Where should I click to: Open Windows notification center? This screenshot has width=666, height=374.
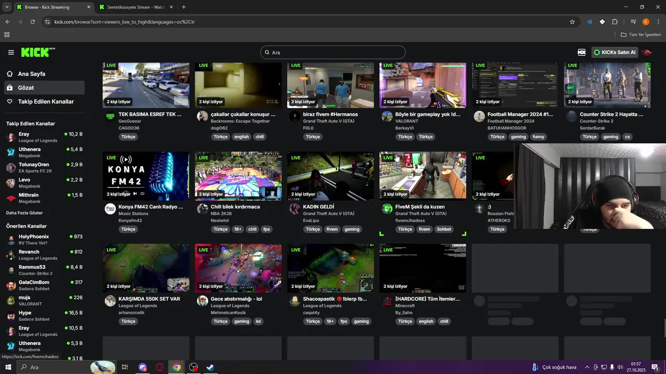[x=655, y=367]
